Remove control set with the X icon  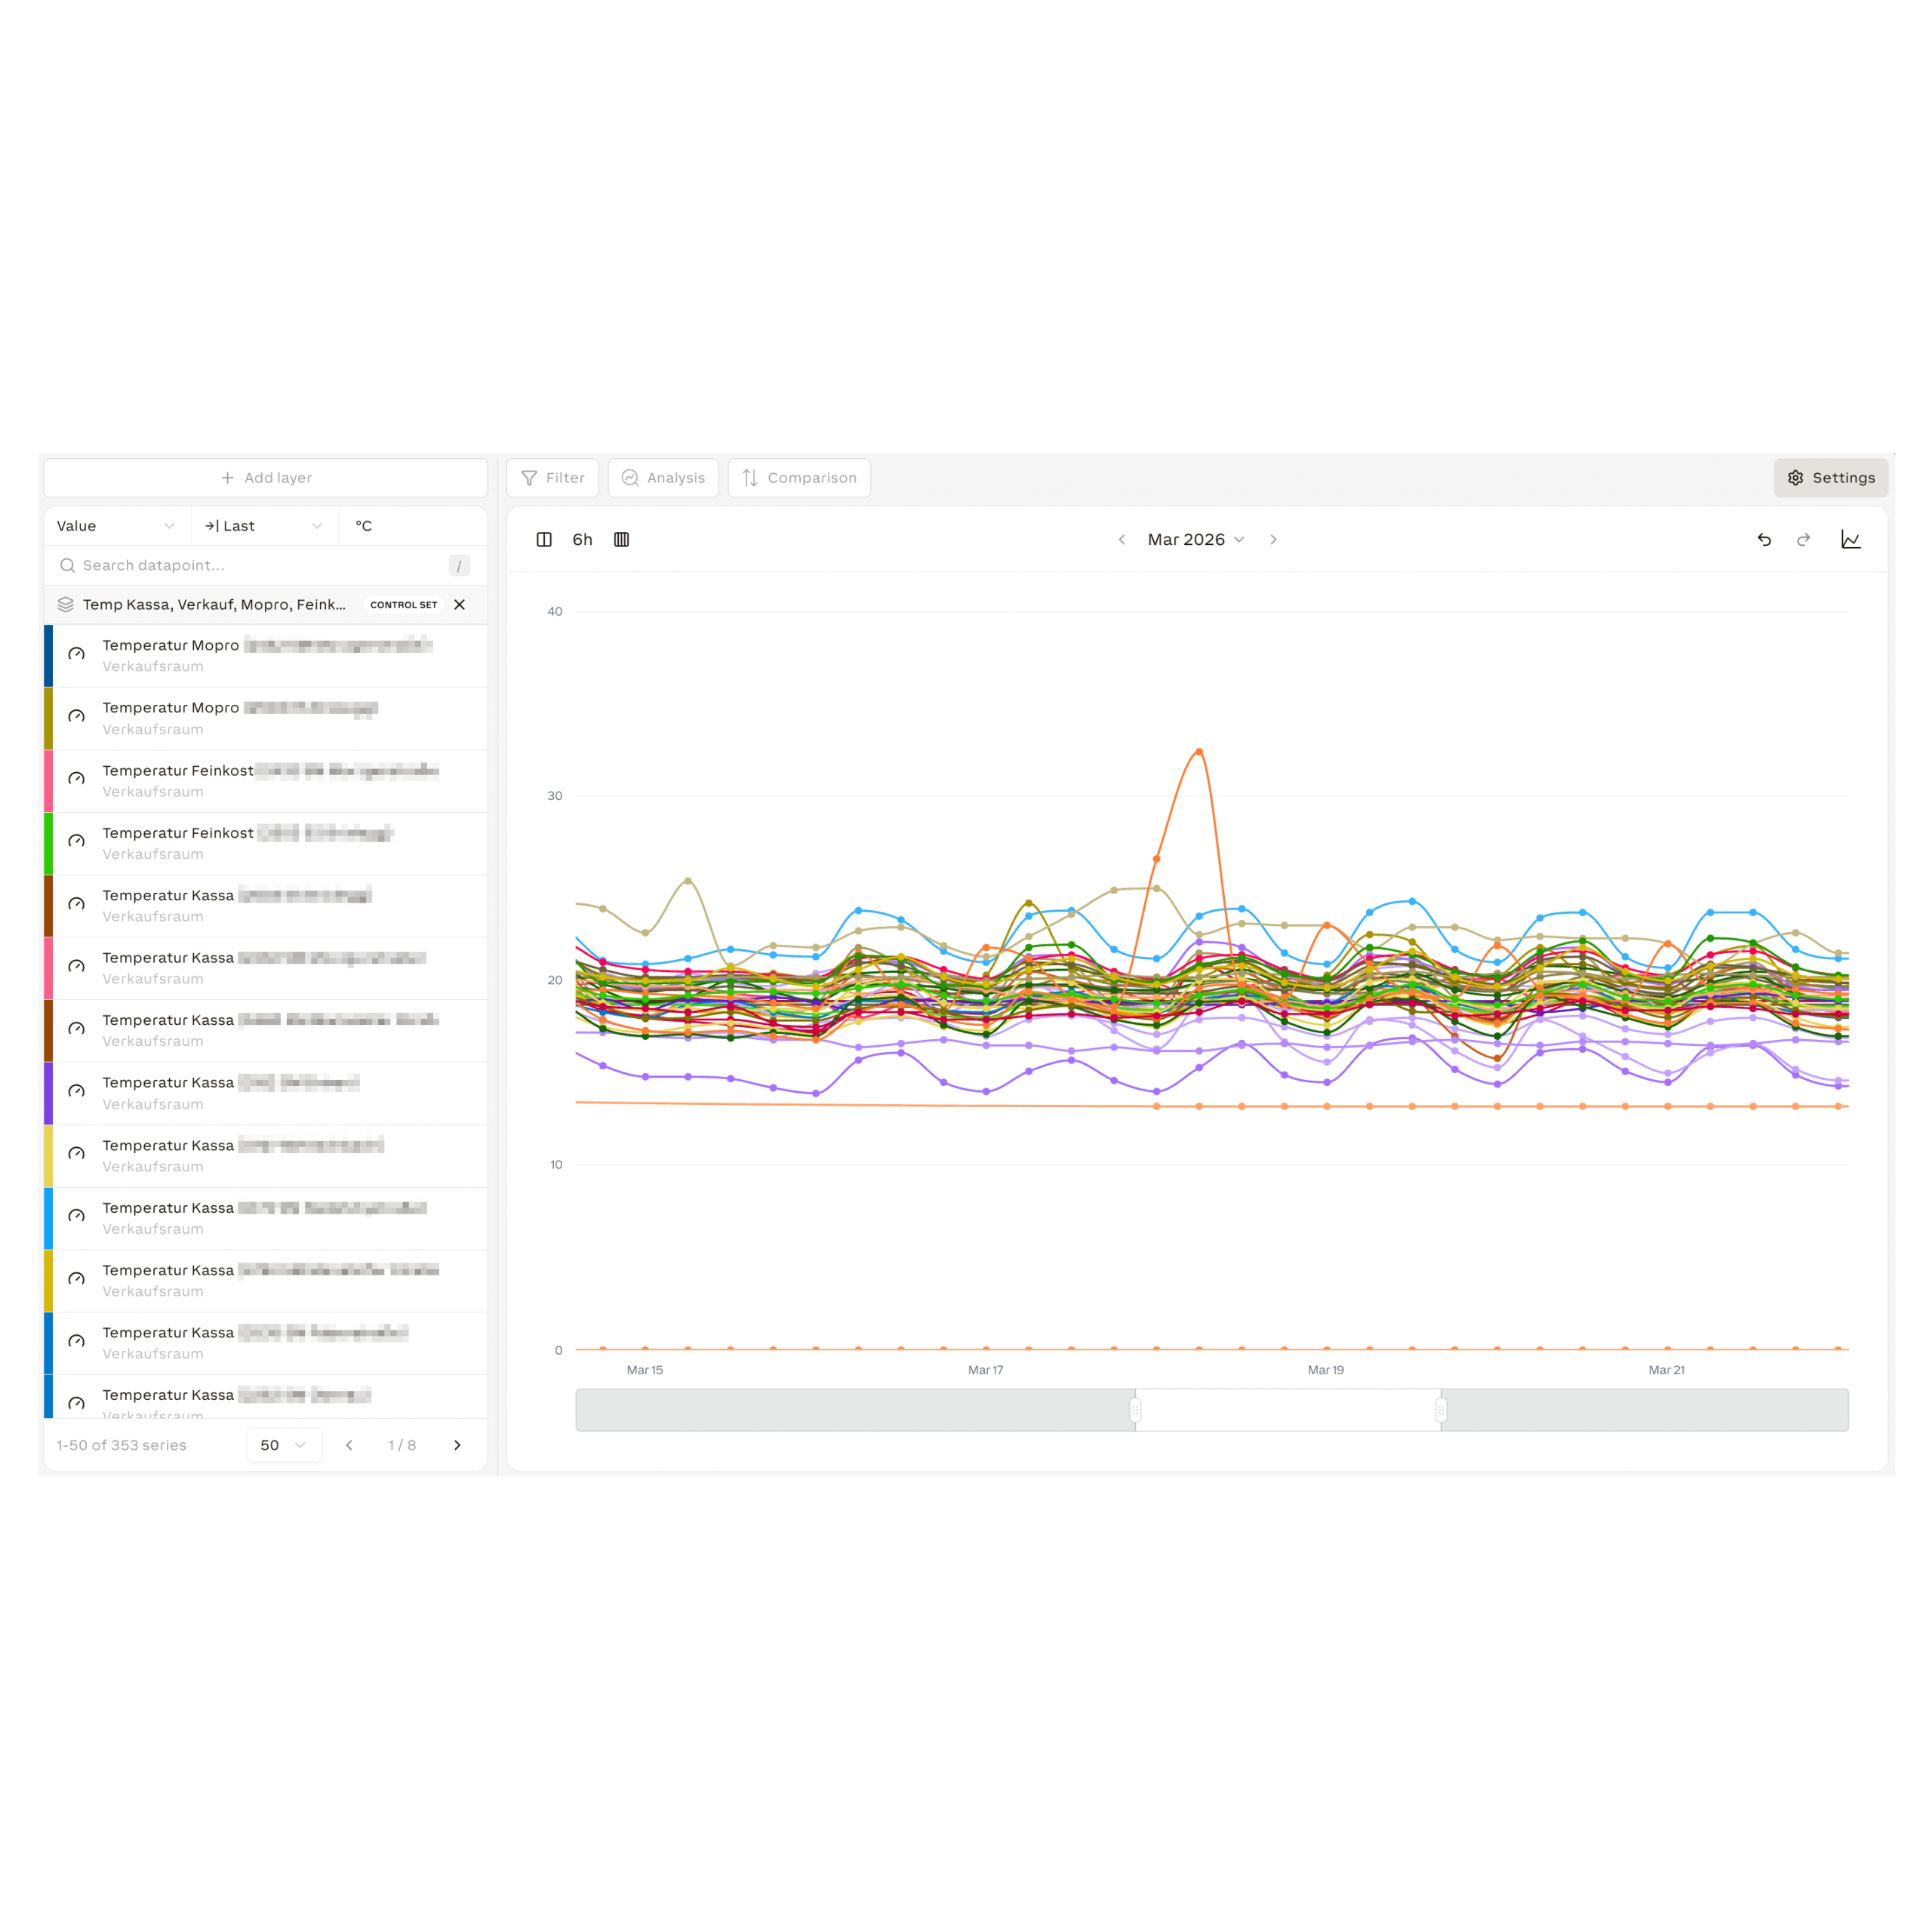pyautogui.click(x=459, y=604)
